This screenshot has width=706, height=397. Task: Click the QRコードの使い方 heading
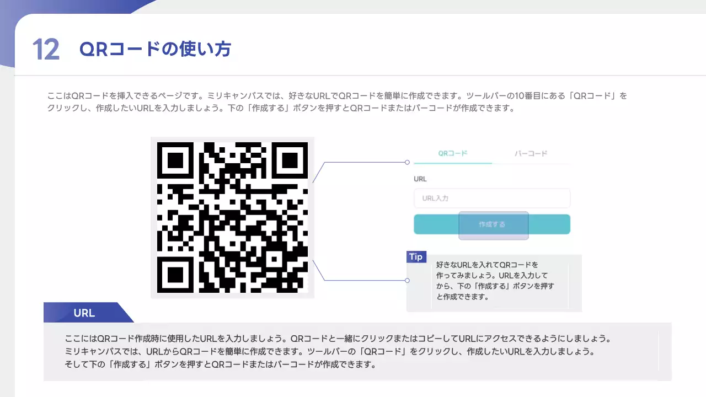(x=155, y=49)
